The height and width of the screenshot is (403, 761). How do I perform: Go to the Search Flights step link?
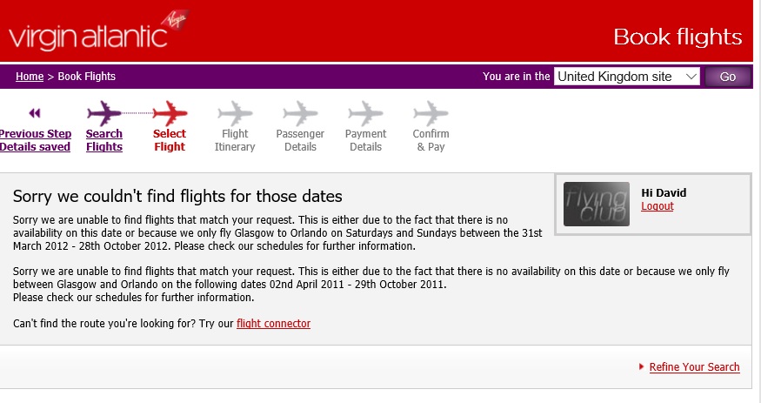(104, 140)
